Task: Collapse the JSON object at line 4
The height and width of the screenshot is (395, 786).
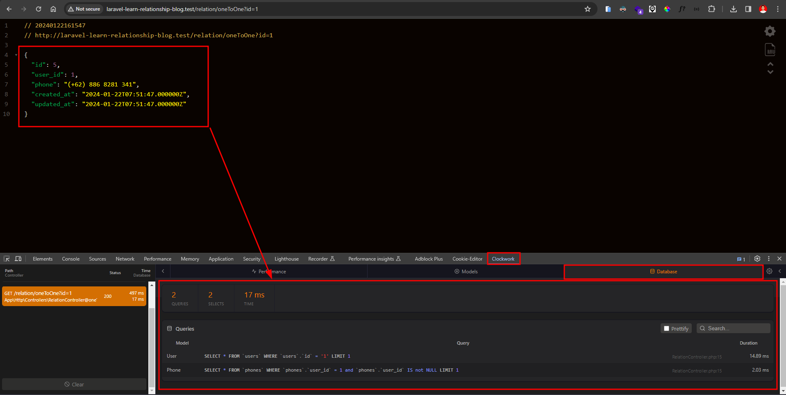Action: pos(16,55)
